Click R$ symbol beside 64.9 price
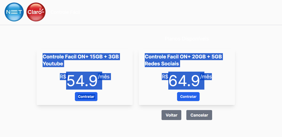Viewport: 282px width, 137px height. pos(165,77)
